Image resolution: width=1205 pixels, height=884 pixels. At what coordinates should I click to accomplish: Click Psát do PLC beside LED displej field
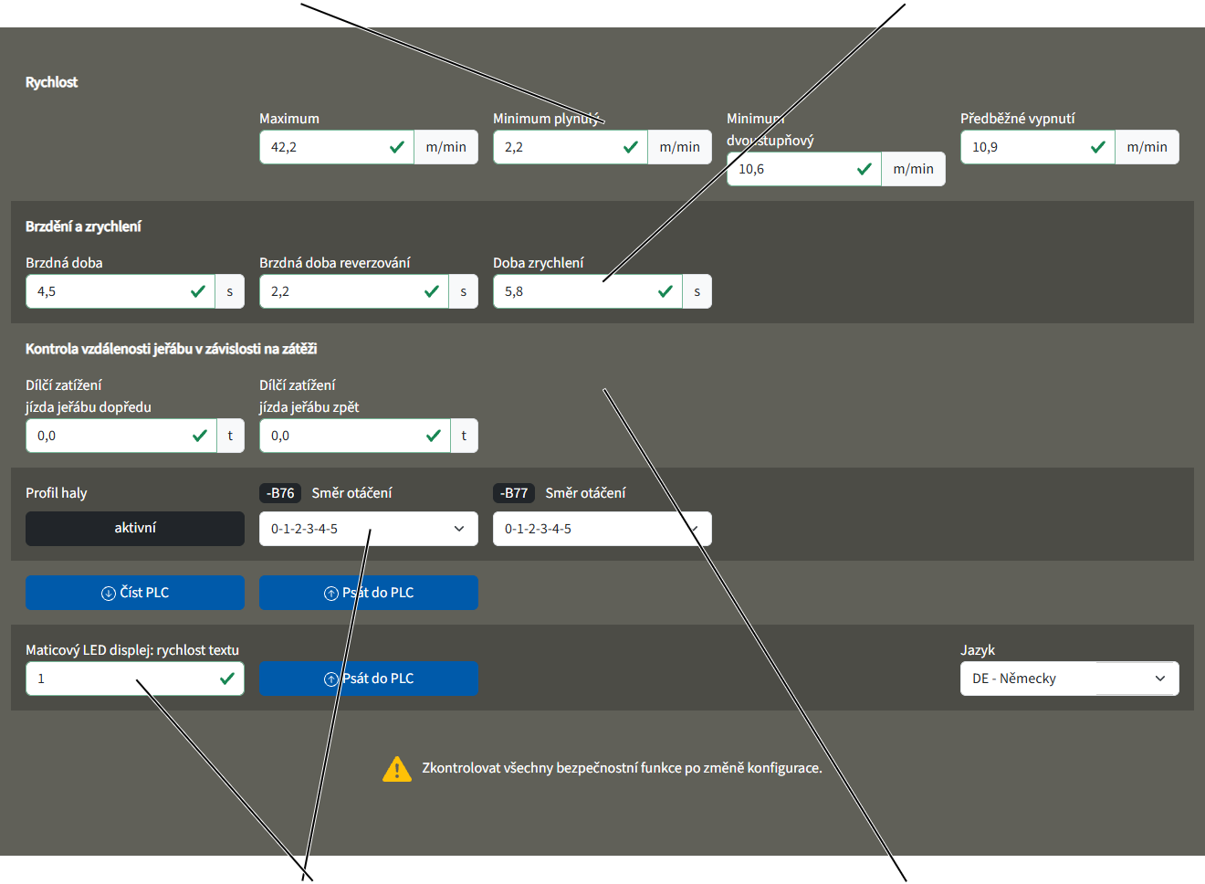coord(369,679)
